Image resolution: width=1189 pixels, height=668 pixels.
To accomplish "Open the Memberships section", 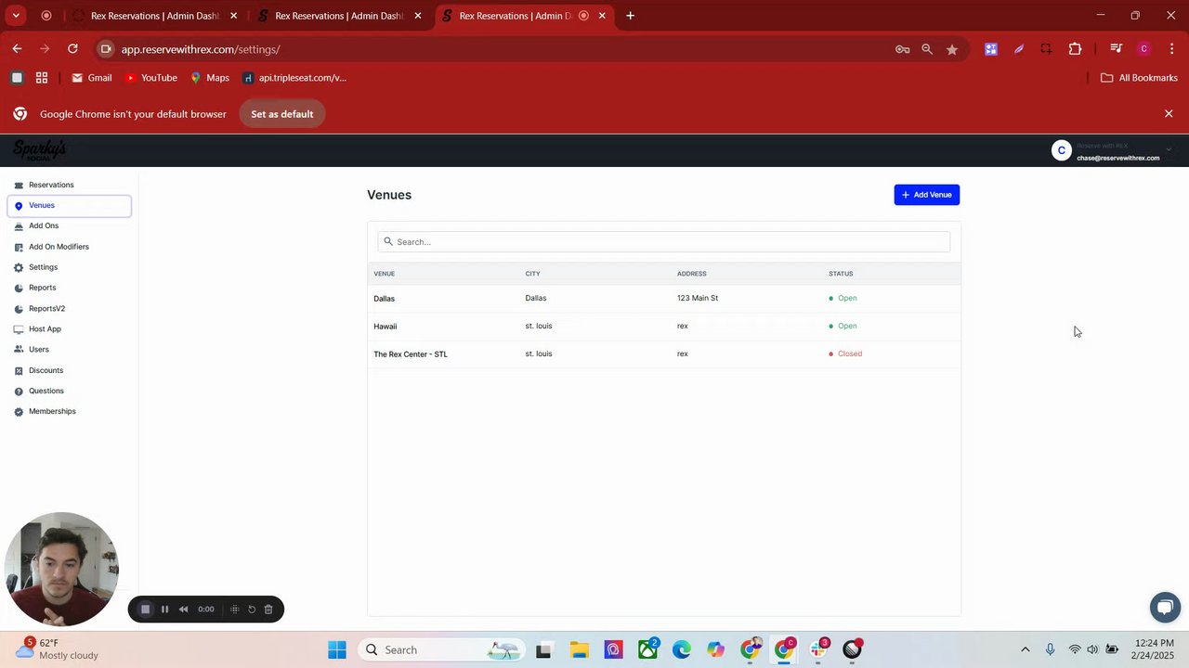I will pos(52,411).
